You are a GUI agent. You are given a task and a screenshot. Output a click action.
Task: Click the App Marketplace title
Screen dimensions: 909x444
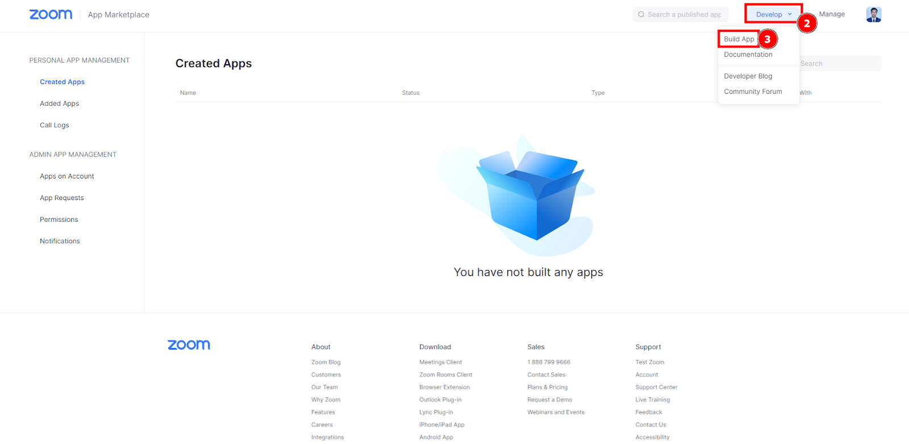118,15
